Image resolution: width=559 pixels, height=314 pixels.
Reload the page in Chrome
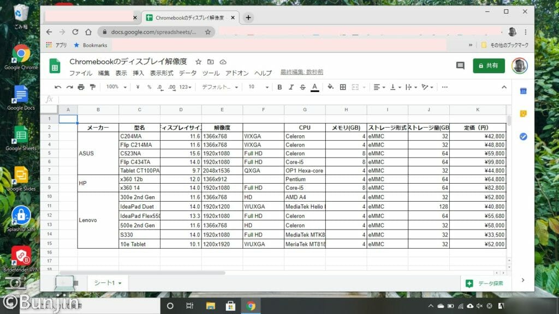tap(75, 32)
